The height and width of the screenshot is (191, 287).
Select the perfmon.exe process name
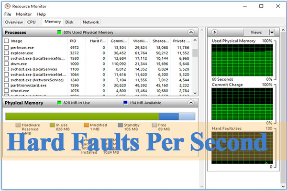pyautogui.click(x=22, y=48)
